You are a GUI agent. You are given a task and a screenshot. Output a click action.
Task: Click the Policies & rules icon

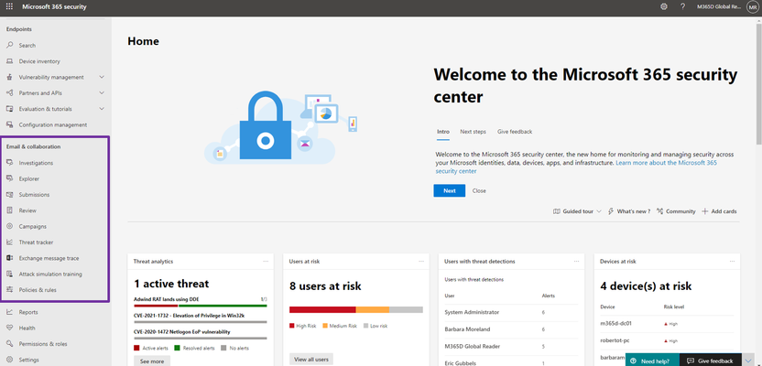point(10,290)
